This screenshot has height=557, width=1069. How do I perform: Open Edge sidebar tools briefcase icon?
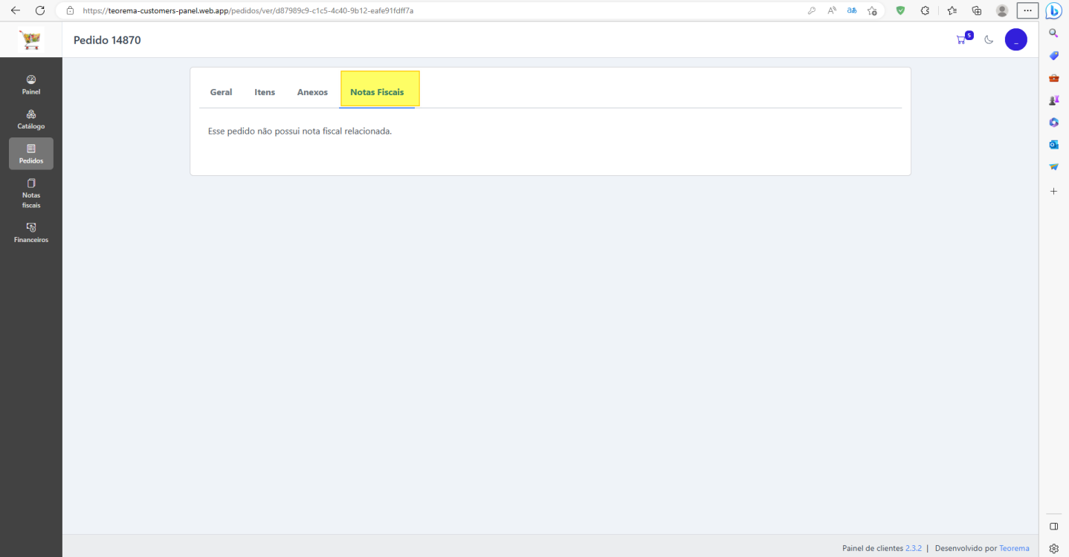click(1053, 78)
